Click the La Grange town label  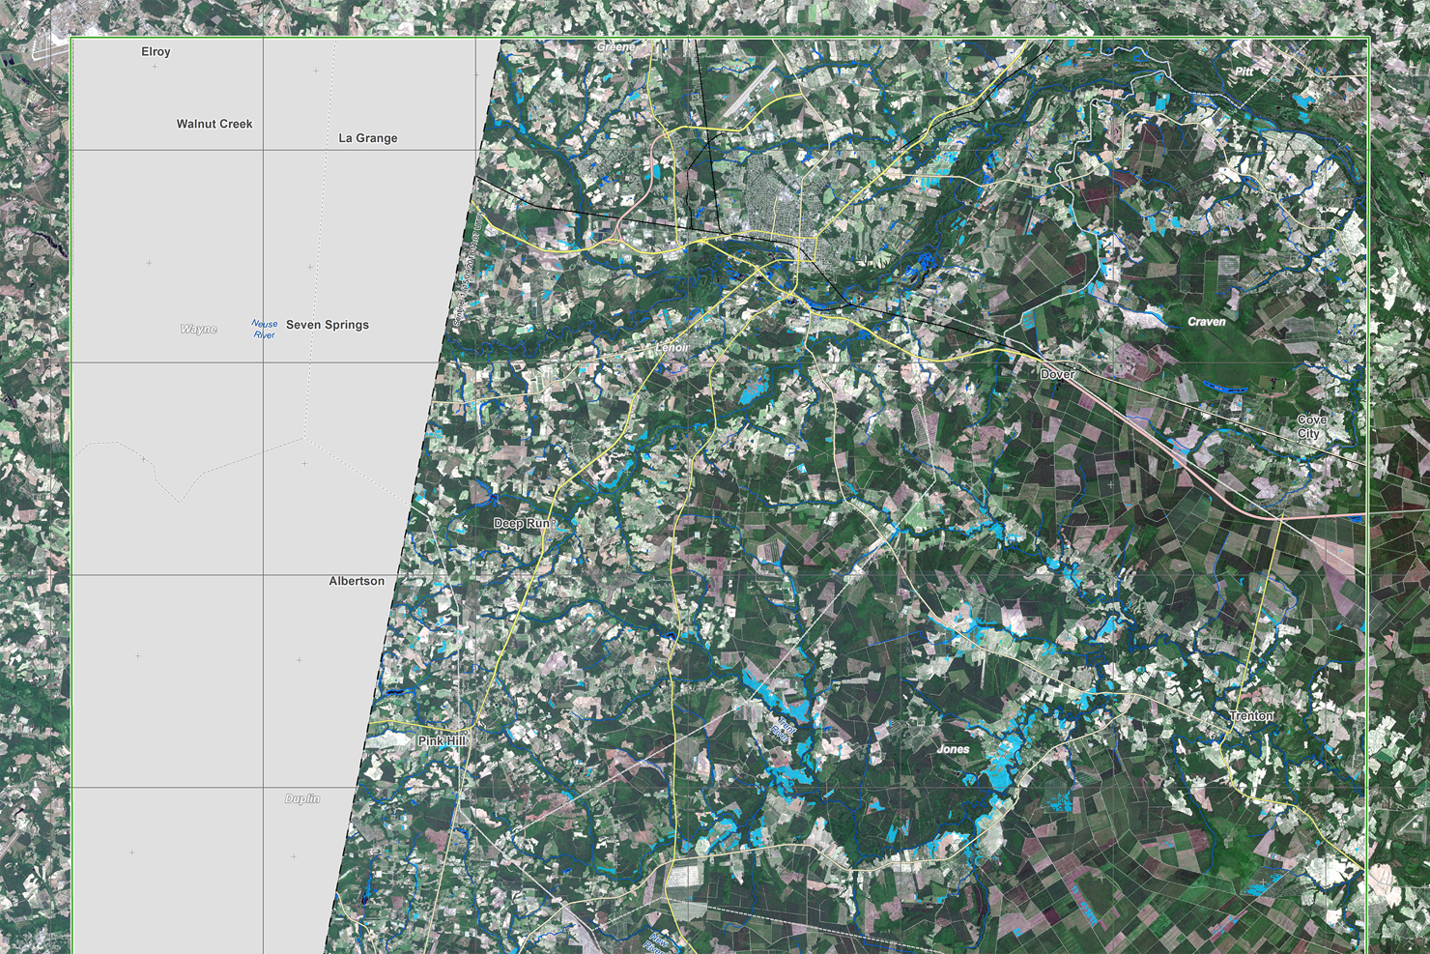(369, 138)
